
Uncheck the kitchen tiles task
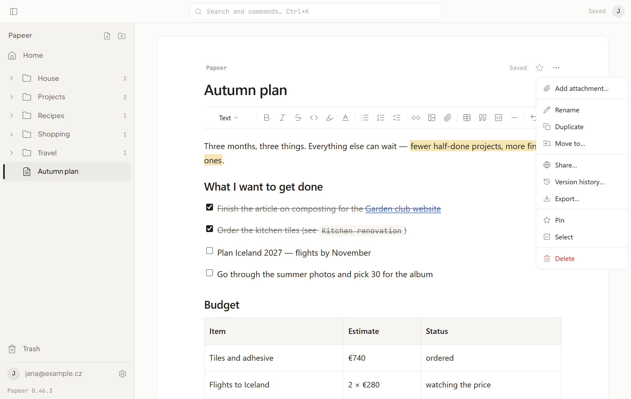(210, 229)
